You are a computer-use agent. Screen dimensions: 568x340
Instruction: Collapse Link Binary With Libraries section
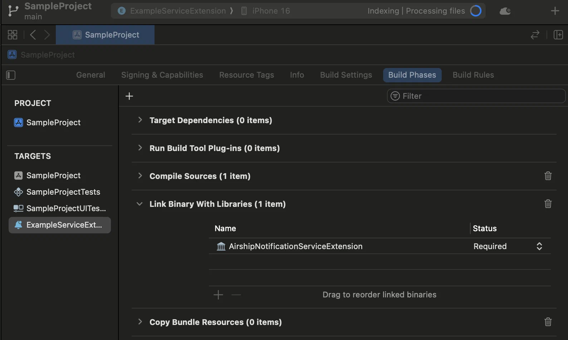139,204
